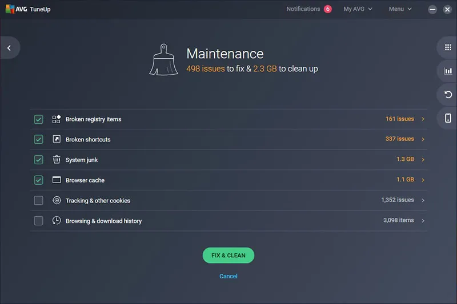Uncheck System junk checkbox
Viewport: 457px width, 304px height.
[x=38, y=160]
